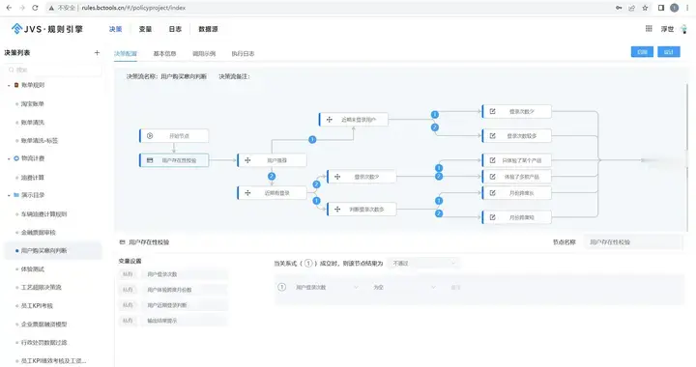Select the 账单清洗-标签 tree item
The width and height of the screenshot is (696, 367).
pyautogui.click(x=40, y=140)
